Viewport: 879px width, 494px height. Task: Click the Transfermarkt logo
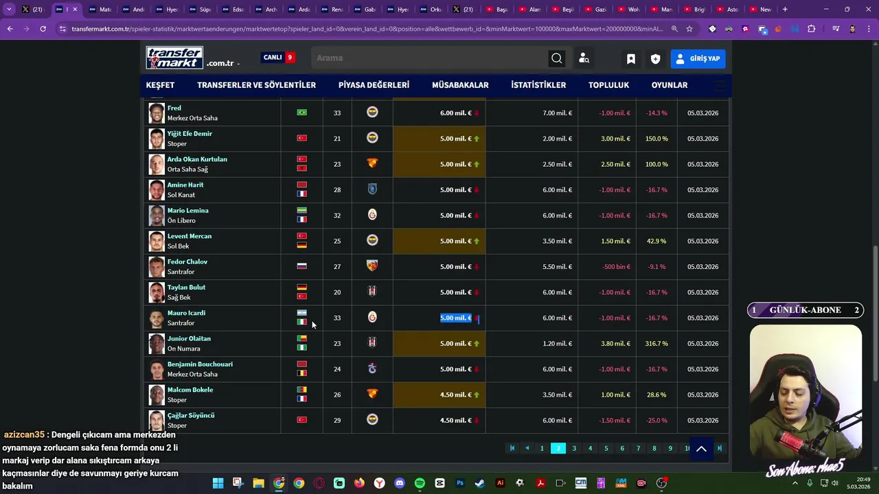[x=174, y=58]
